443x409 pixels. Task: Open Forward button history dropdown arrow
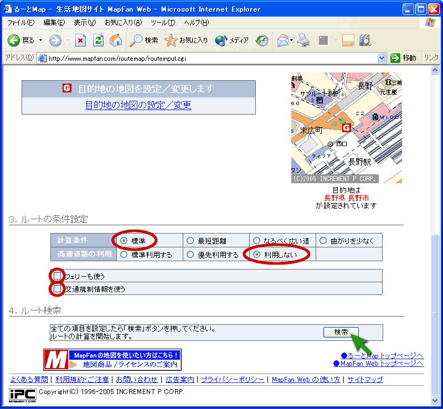[x=68, y=40]
